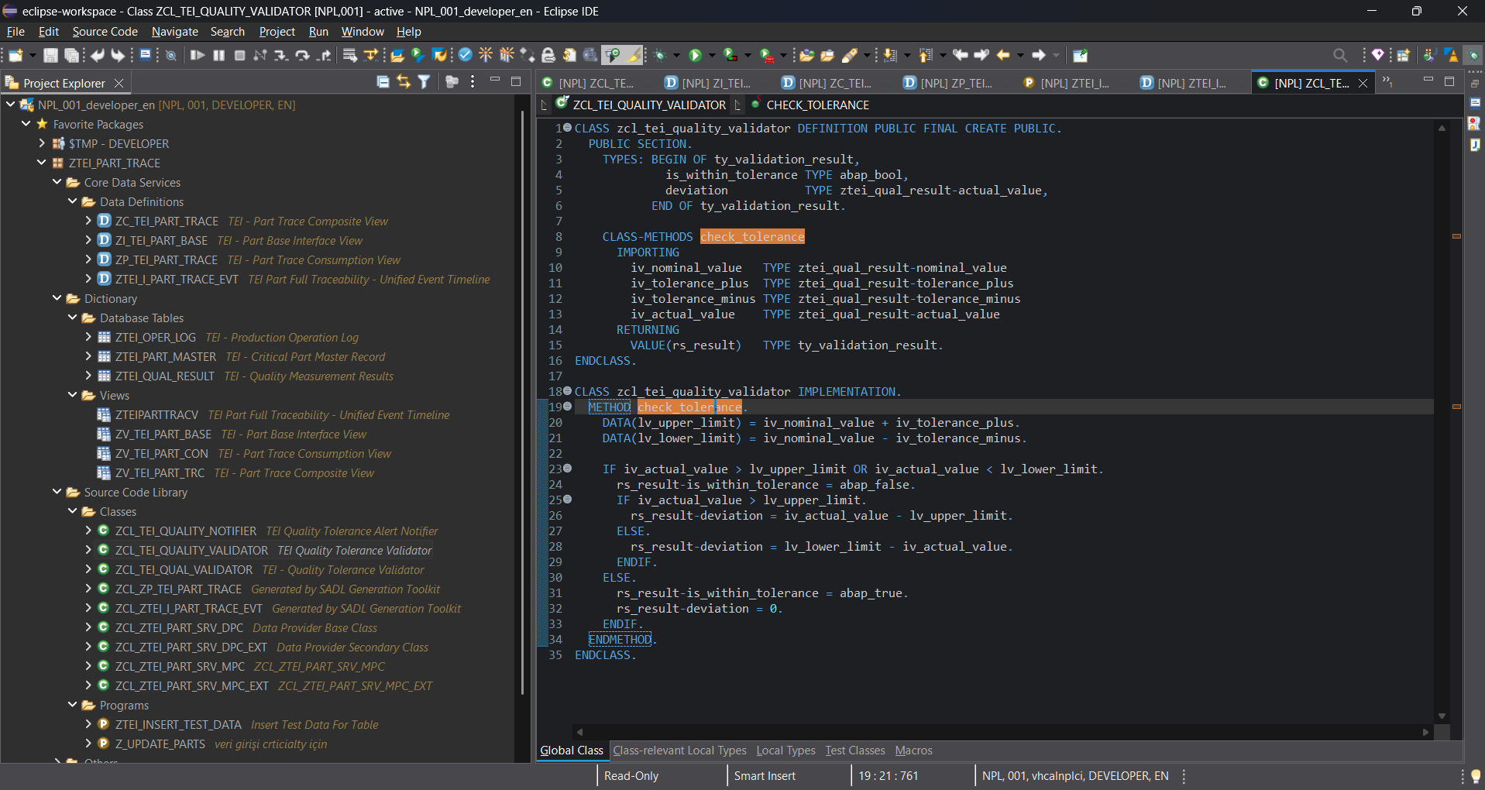Click the Debug bug icon
Image resolution: width=1485 pixels, height=790 pixels.
click(660, 55)
